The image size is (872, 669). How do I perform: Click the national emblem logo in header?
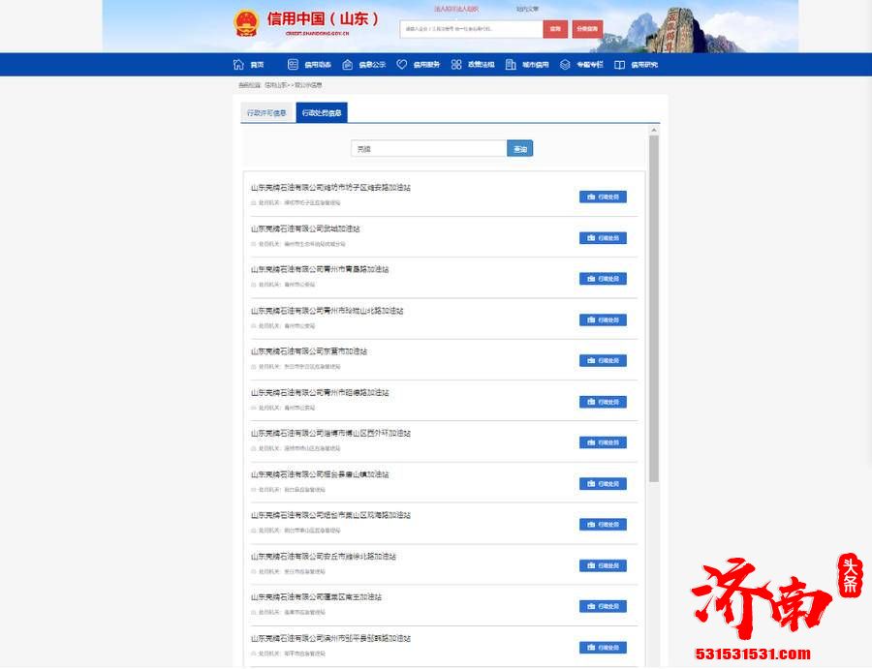coord(248,21)
